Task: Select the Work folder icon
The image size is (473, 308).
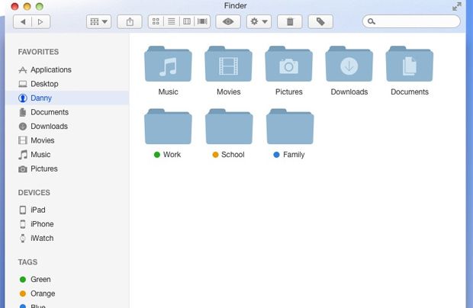Action: pyautogui.click(x=168, y=127)
